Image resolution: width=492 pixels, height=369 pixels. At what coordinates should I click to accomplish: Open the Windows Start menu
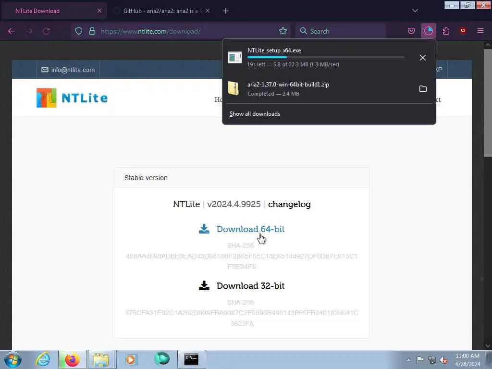coord(13,359)
